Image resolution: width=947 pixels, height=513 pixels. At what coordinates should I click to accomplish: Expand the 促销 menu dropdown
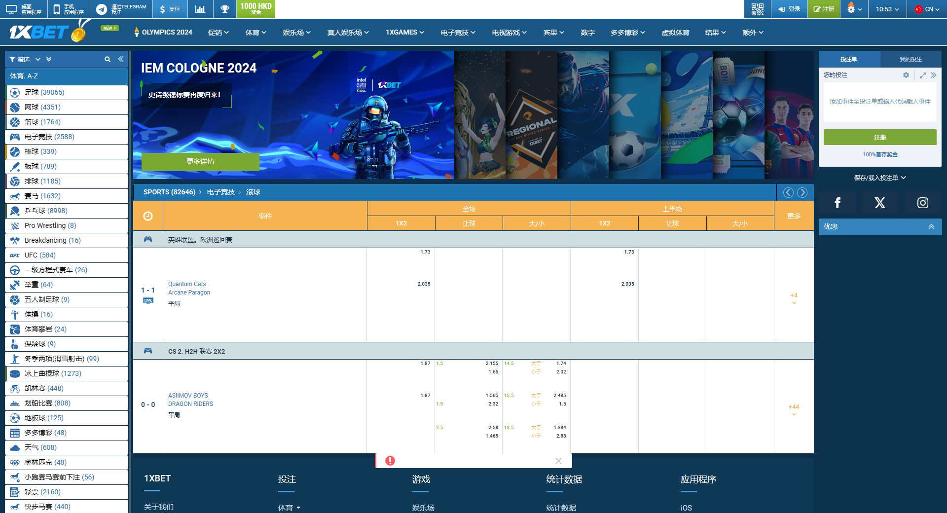(x=219, y=33)
